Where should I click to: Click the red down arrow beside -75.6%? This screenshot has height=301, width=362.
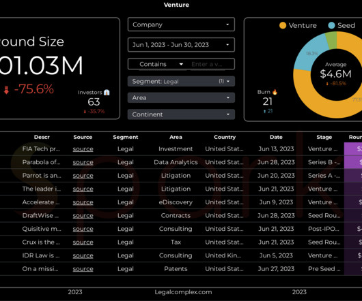tap(6, 89)
